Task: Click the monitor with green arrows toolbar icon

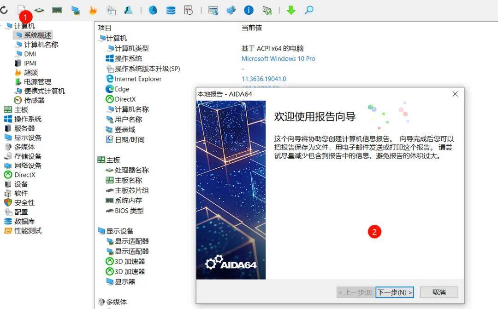Action: tap(267, 11)
